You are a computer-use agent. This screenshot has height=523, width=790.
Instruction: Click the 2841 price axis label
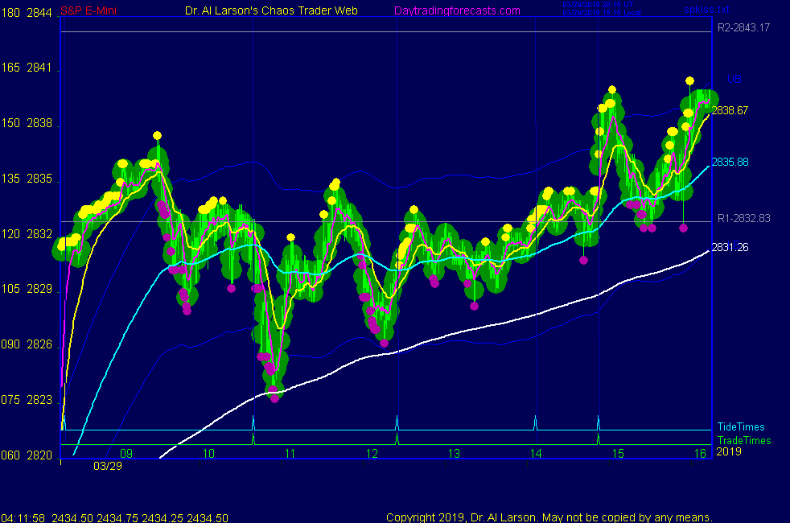pos(39,68)
